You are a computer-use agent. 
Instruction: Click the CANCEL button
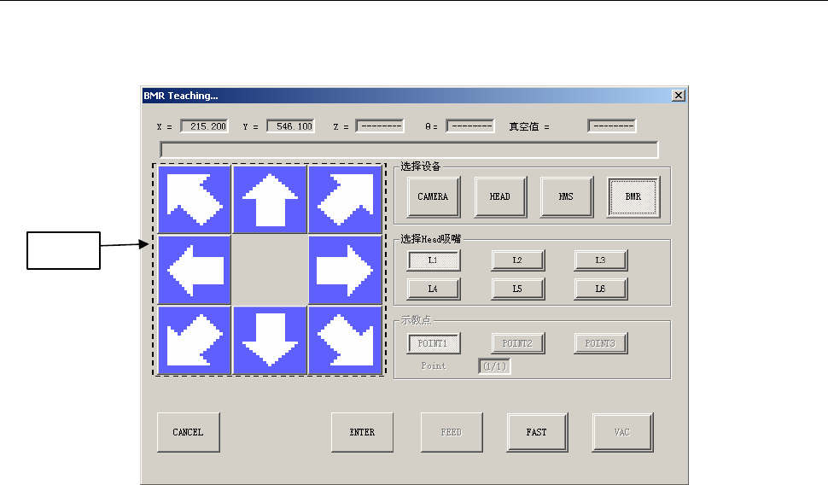[x=189, y=432]
